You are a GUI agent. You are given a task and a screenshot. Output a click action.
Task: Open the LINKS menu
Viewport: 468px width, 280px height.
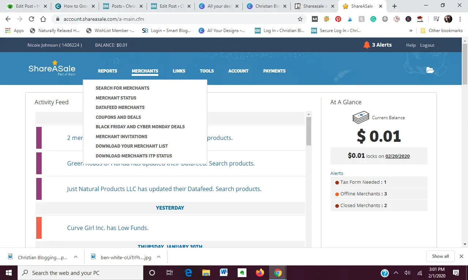click(x=179, y=71)
